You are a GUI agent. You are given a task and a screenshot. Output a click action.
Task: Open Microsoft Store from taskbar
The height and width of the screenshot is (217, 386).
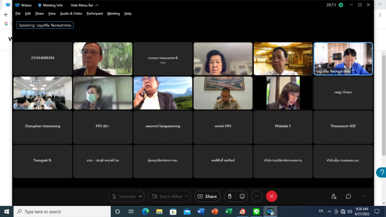173,212
